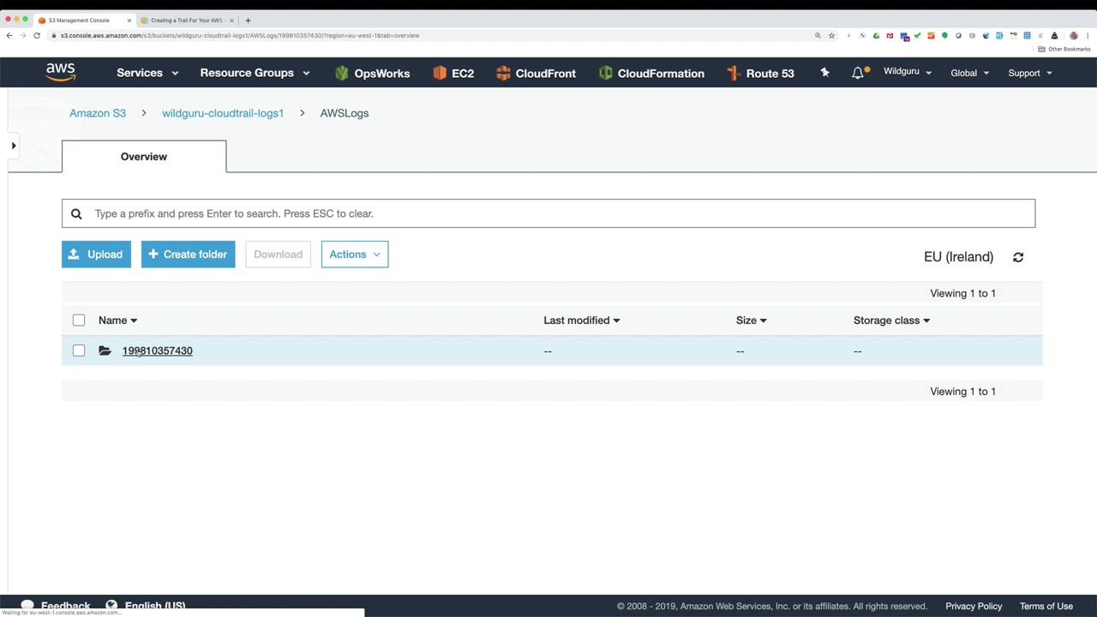The width and height of the screenshot is (1097, 617).
Task: Close the S3 Management Console tab
Action: 129,20
